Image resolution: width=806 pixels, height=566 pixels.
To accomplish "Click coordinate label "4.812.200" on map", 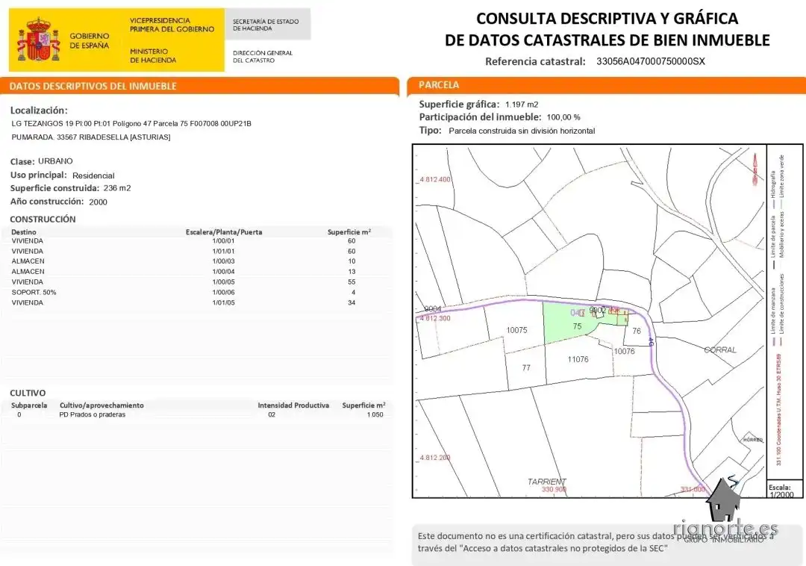I will click(x=435, y=458).
